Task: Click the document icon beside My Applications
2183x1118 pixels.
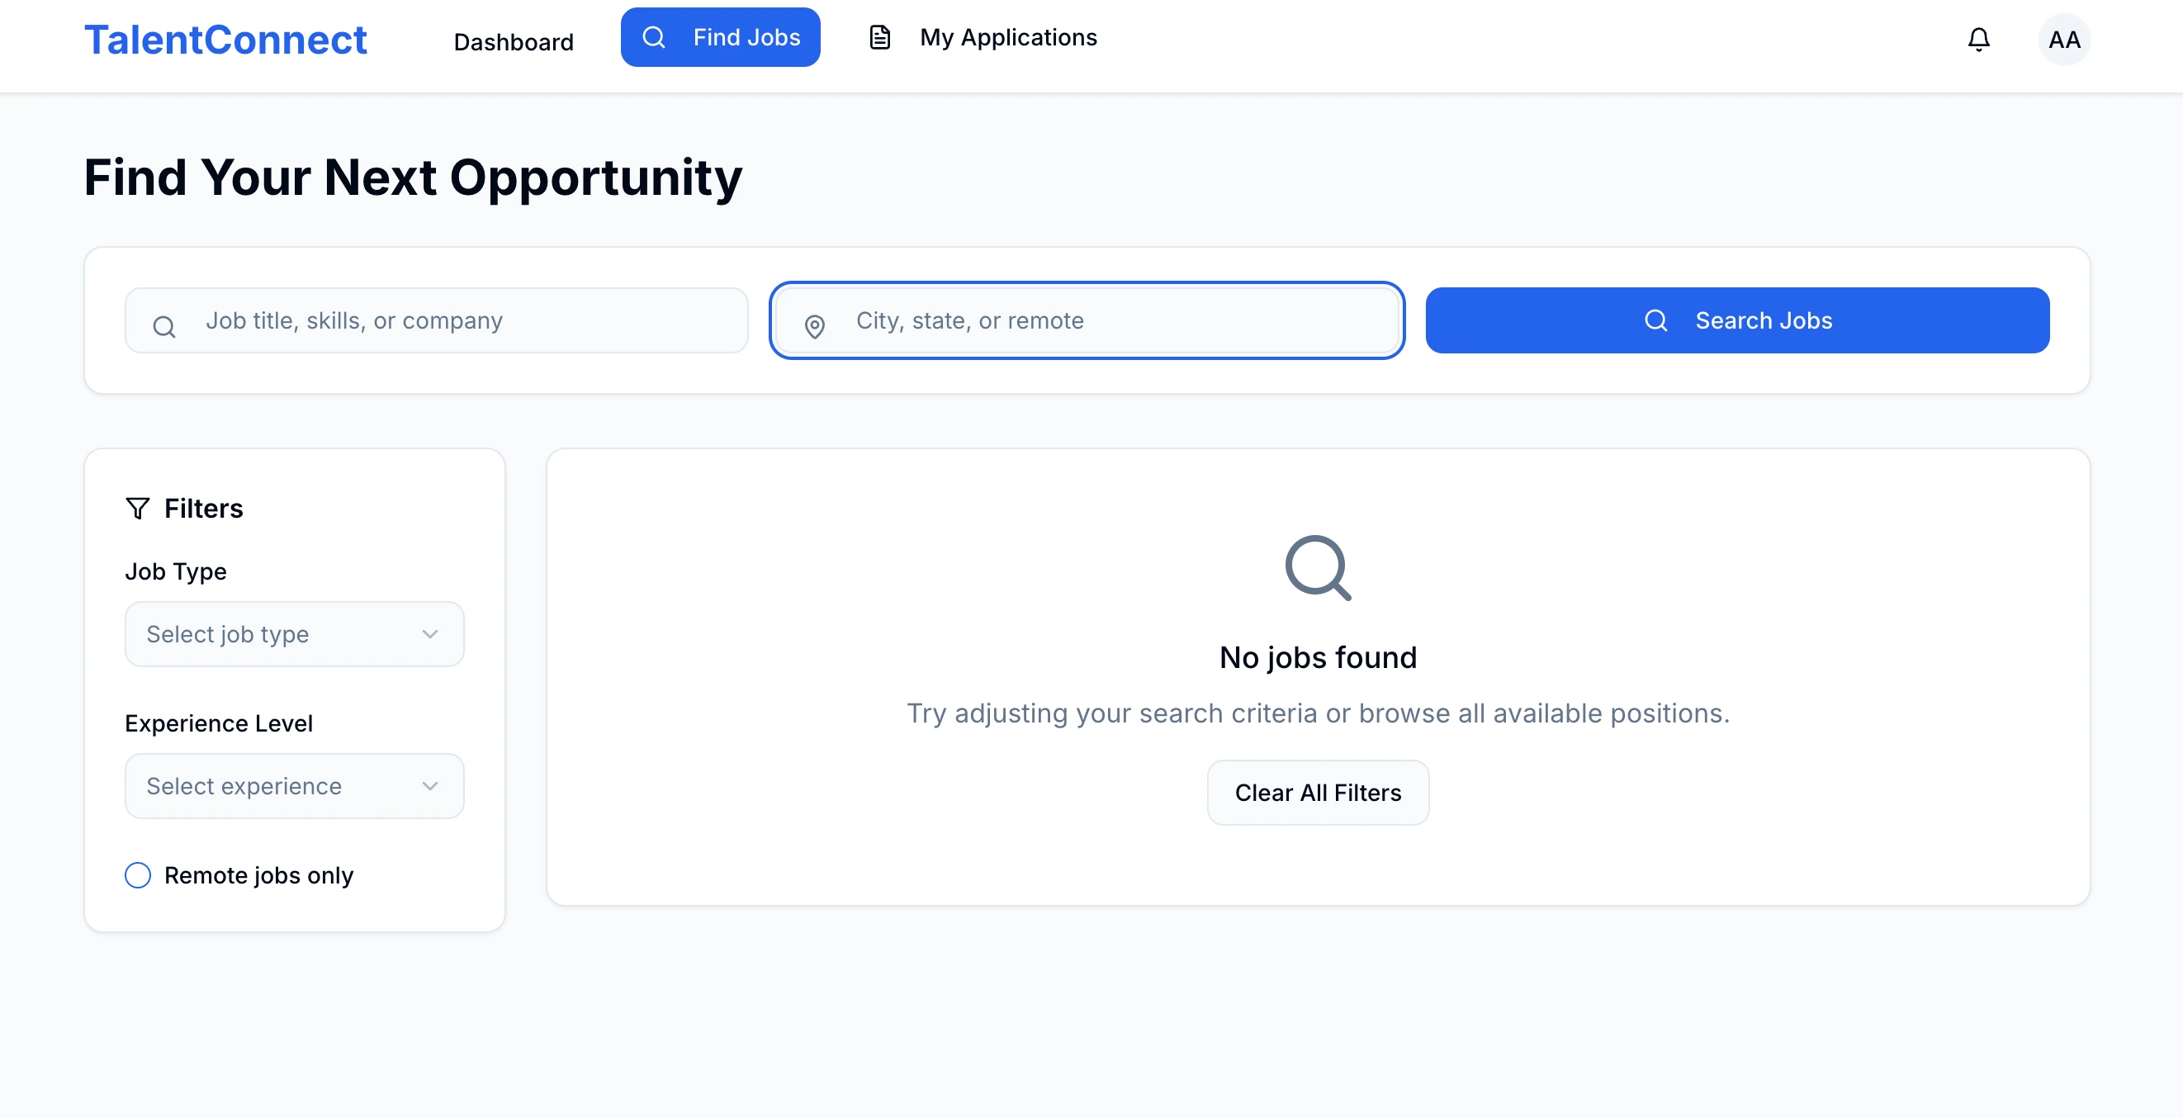Action: pos(879,37)
